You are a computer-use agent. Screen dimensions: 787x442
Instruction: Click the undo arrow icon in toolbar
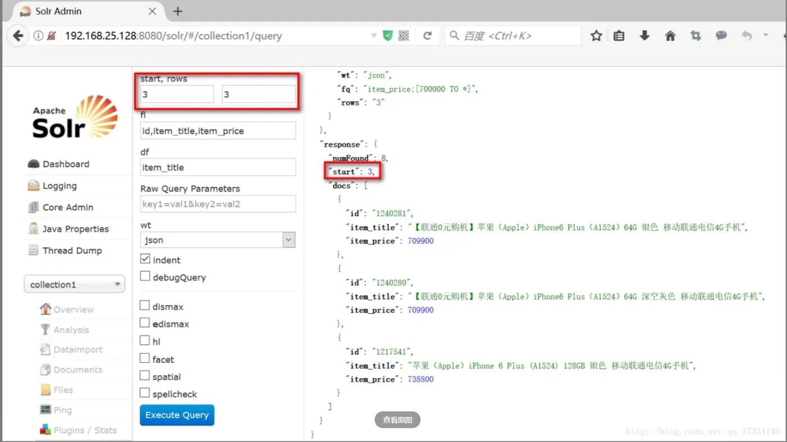coord(747,36)
